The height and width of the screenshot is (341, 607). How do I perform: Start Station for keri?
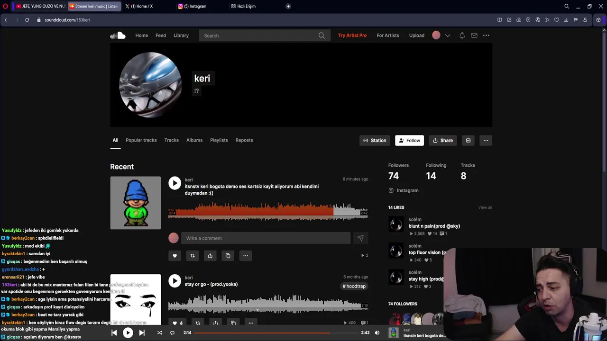tap(375, 141)
